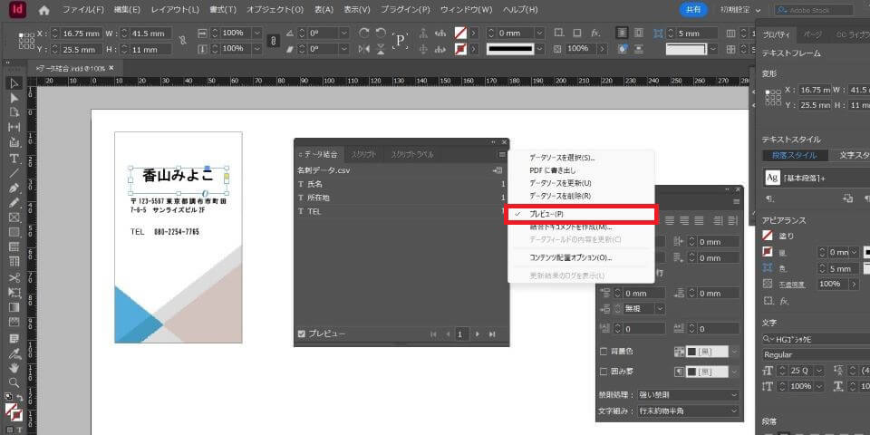The width and height of the screenshot is (870, 435).
Task: Open the データ結合 panel menu icon
Action: [x=501, y=155]
